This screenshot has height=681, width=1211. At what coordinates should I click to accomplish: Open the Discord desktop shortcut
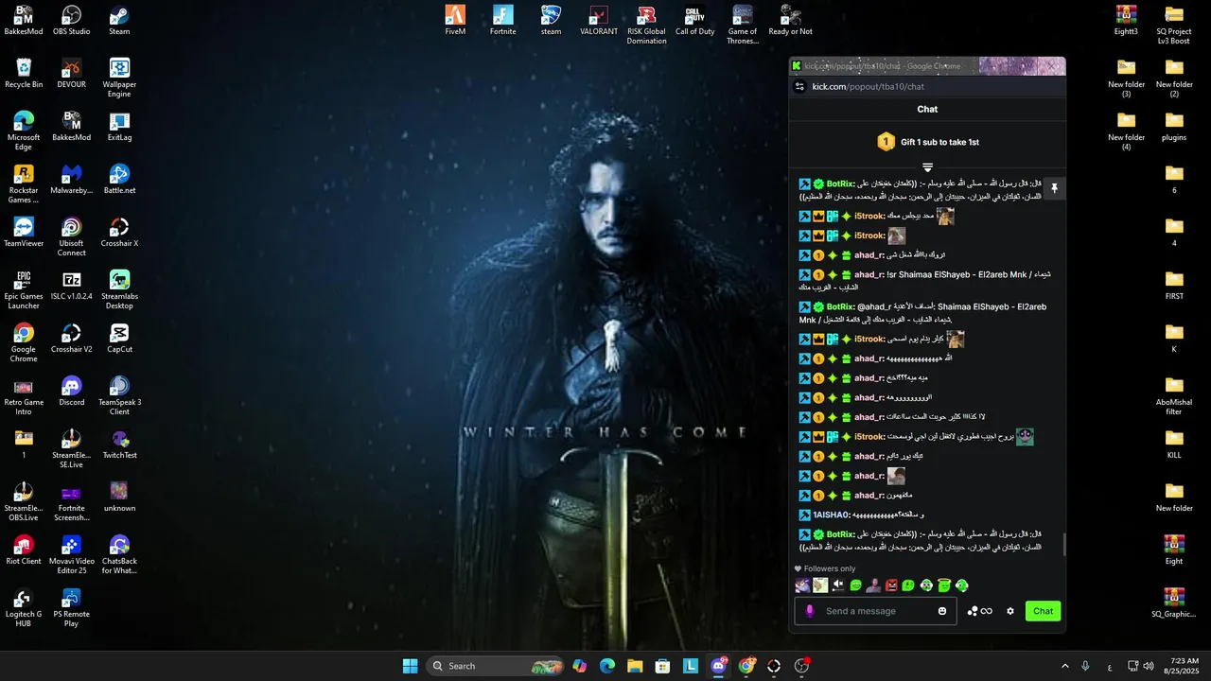(72, 392)
